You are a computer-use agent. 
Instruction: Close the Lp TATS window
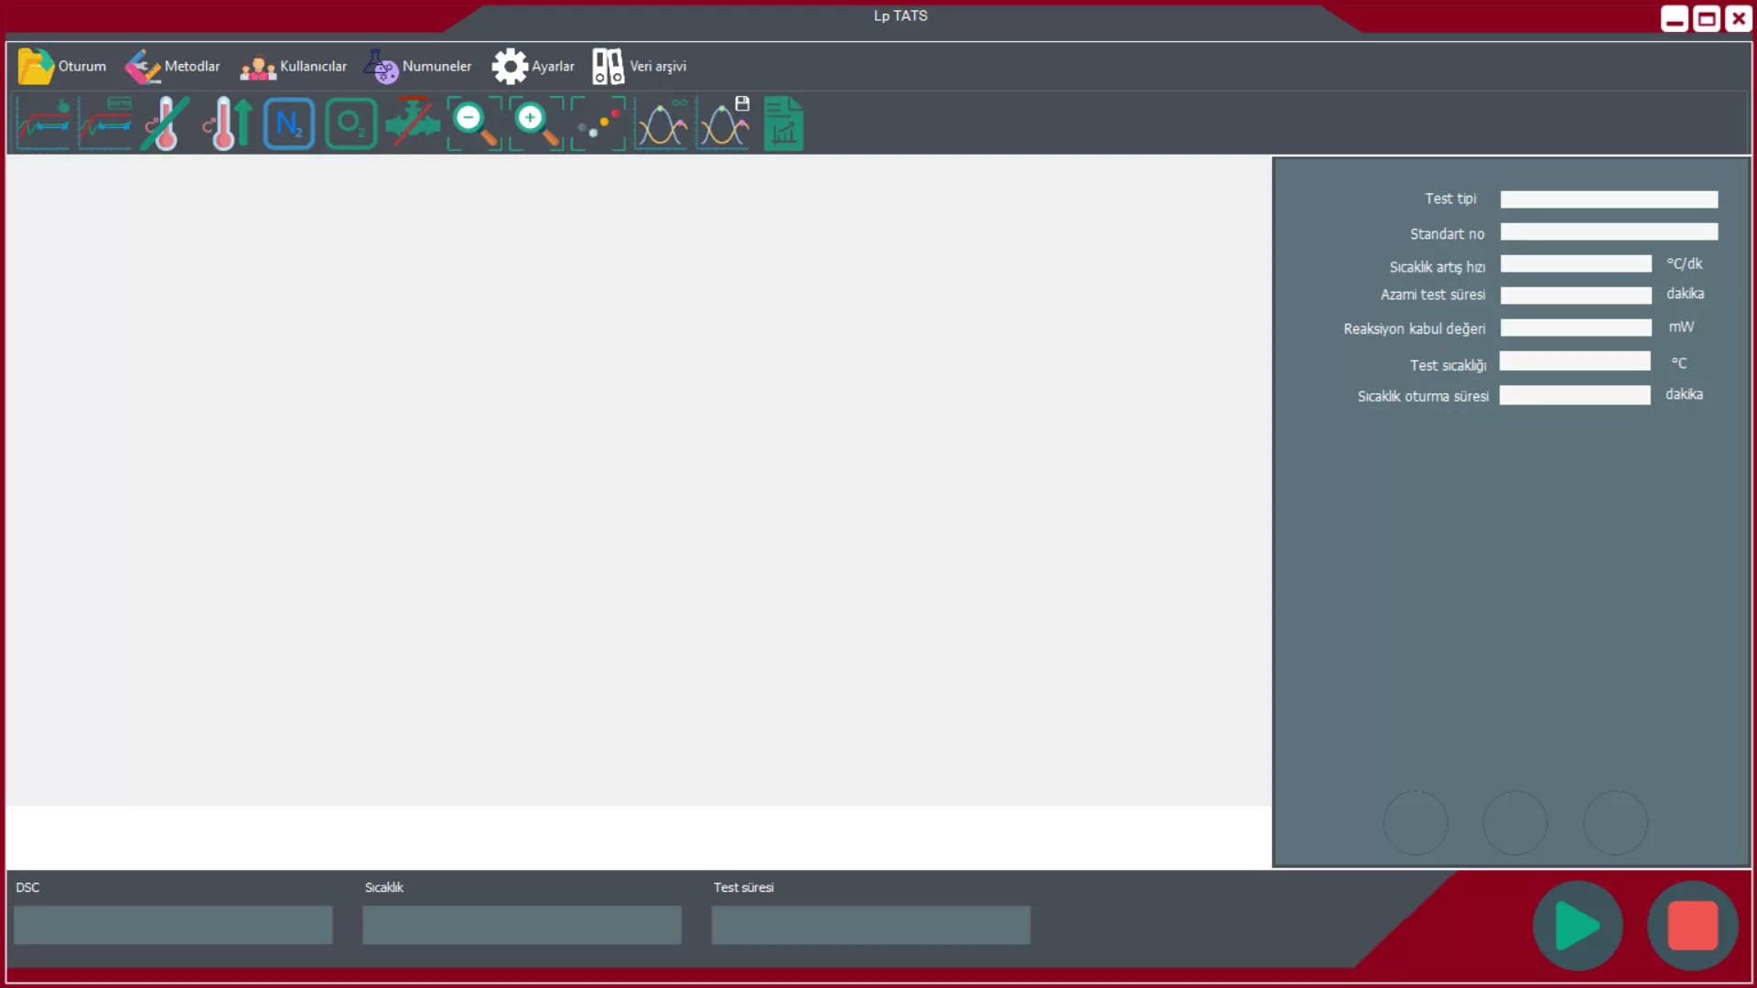(x=1739, y=19)
